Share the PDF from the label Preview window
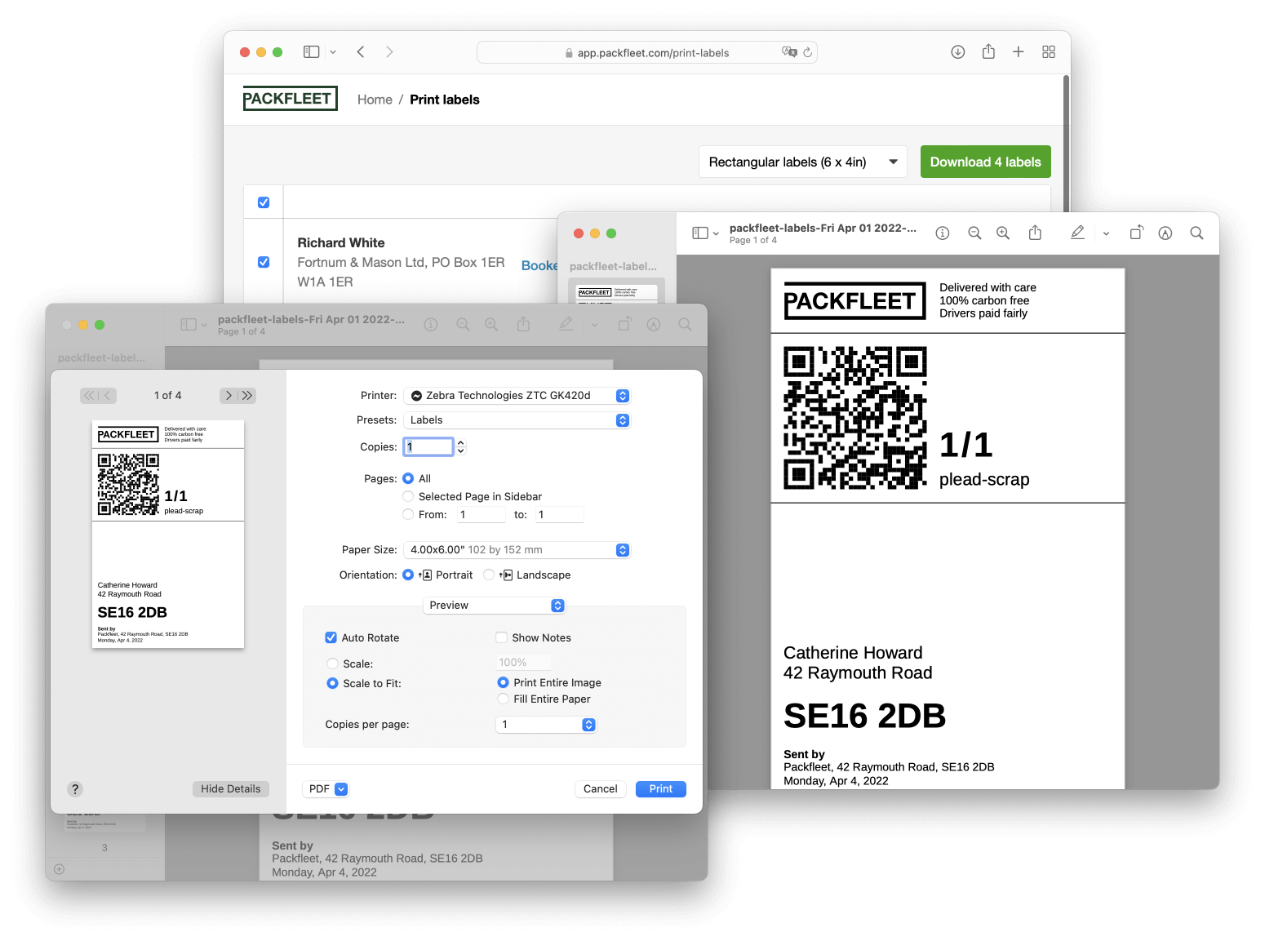1265x941 pixels. click(x=1035, y=233)
